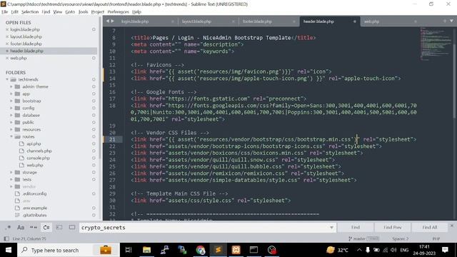Close the layout.blade.php tab
The height and width of the screenshot is (257, 457).
233,21
